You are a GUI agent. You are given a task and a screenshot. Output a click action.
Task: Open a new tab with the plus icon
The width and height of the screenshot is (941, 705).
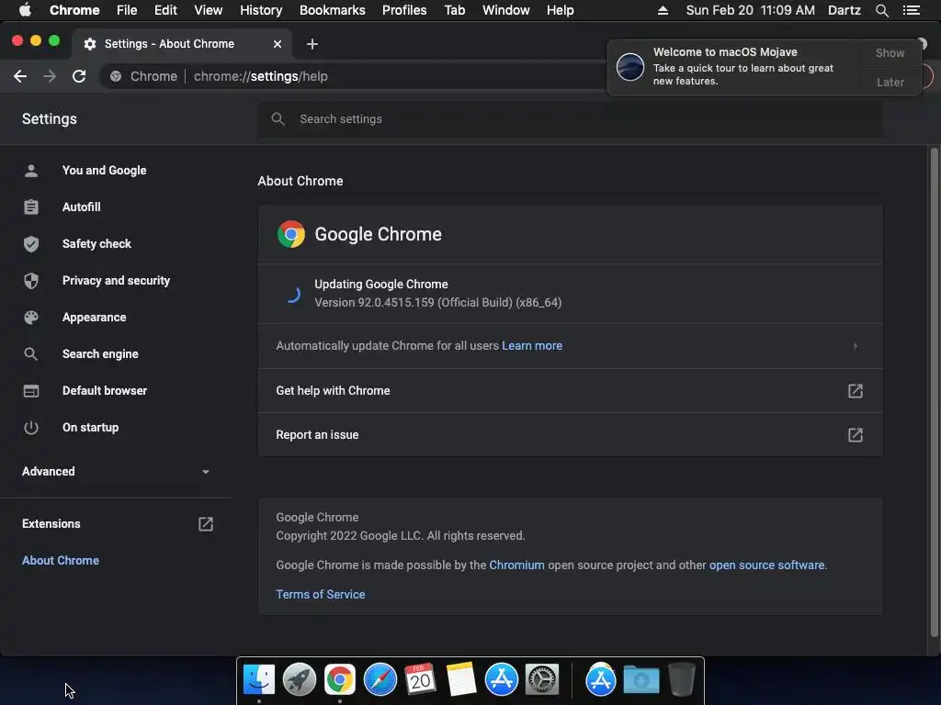[312, 44]
